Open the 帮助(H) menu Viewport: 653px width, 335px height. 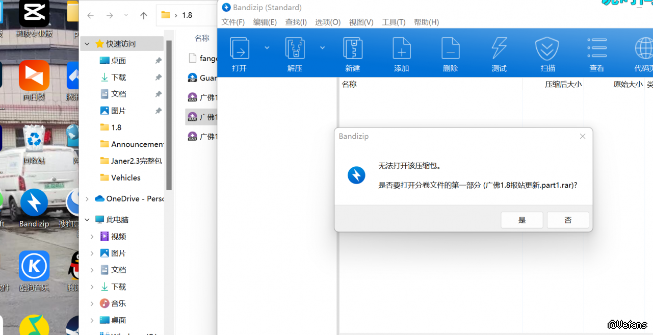click(427, 22)
